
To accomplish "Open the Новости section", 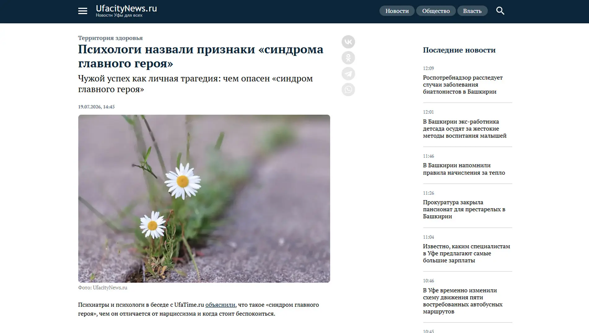I will click(397, 11).
